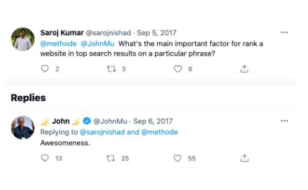The height and width of the screenshot is (190, 308).
Task: Like Saroj Kumar's tweet
Action: (x=177, y=69)
